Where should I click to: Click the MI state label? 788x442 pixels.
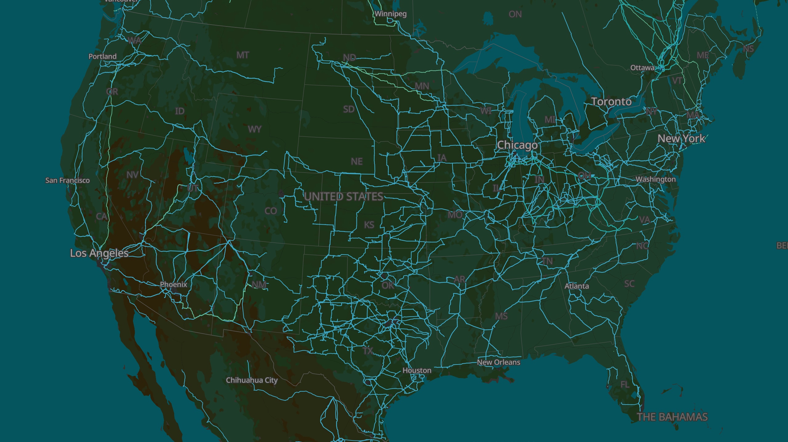(550, 119)
